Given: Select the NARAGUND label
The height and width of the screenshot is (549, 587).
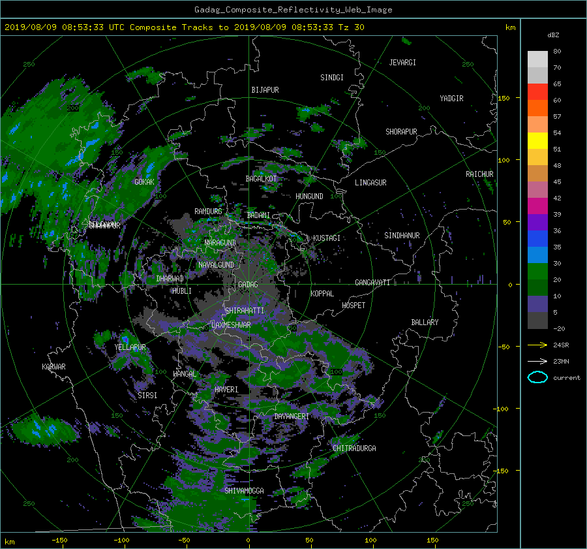Looking at the screenshot, I should coord(220,243).
